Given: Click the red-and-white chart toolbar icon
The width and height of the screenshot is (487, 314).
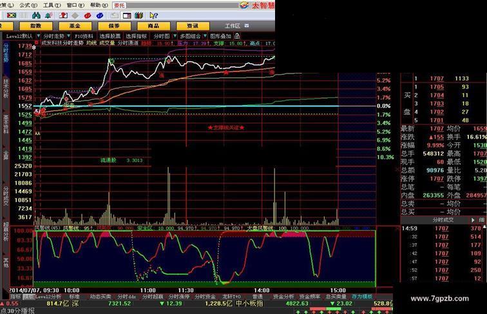Looking at the screenshot, I should (x=63, y=15).
